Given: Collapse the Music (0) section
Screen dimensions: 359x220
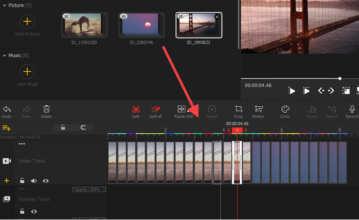Looking at the screenshot, I should coord(4,56).
